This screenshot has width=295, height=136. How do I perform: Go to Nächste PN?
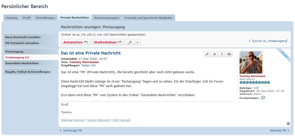[x=279, y=130]
